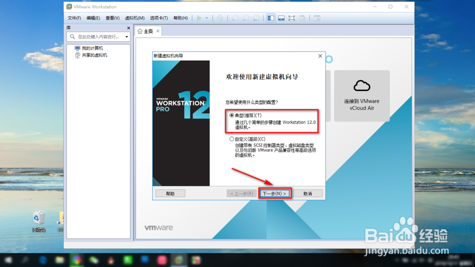Image resolution: width=475 pixels, height=267 pixels.
Task: Click the 下一步(N) > button
Action: 275,193
